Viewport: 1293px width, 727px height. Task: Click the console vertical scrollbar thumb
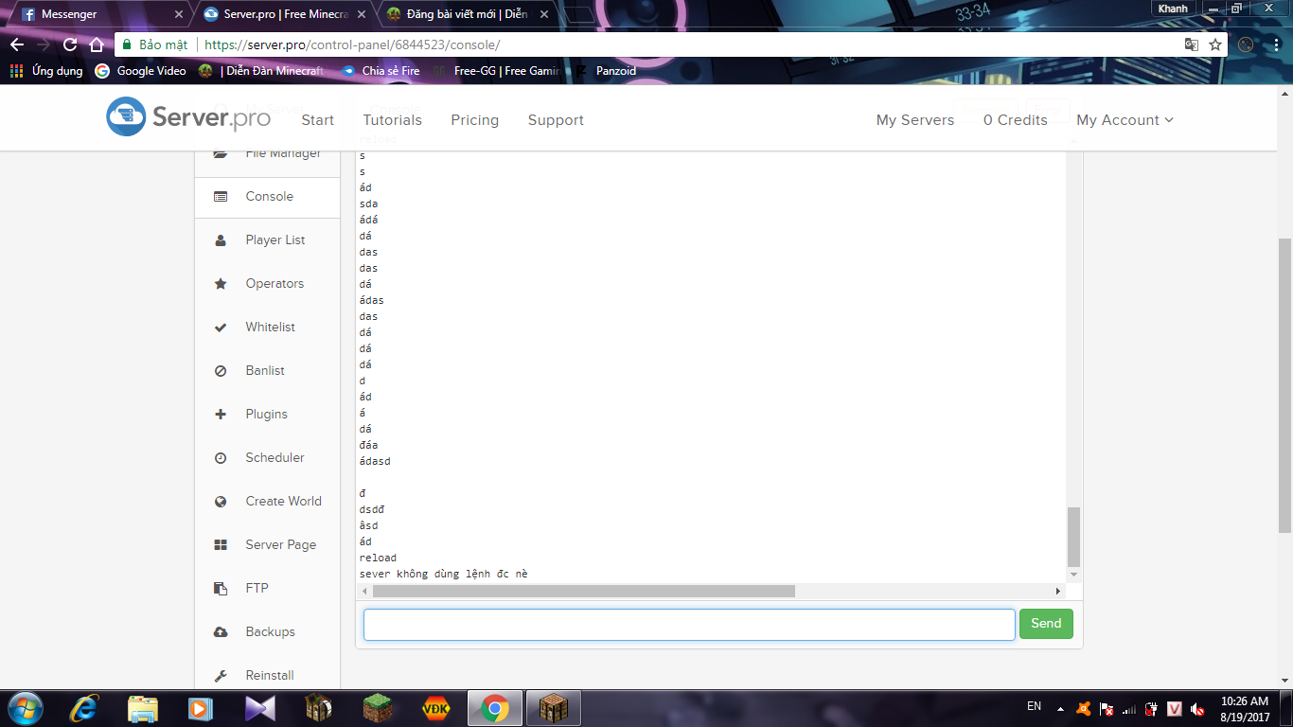[1073, 536]
